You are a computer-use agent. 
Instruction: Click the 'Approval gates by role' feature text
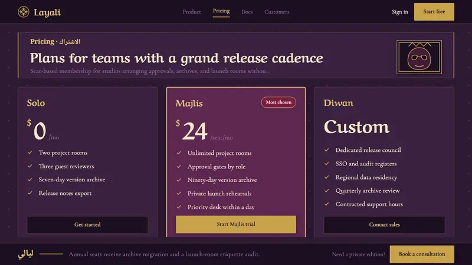(217, 167)
